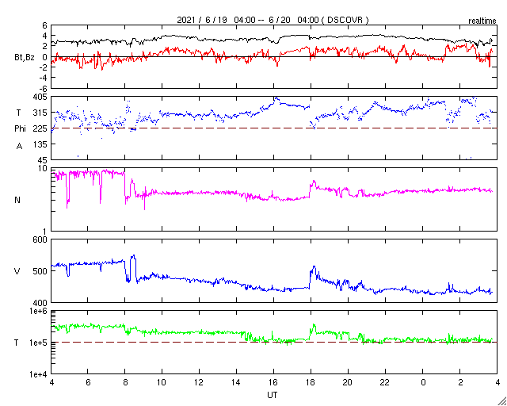Click the x-axis hour label '10'
The height and width of the screenshot is (406, 507).
(x=162, y=383)
